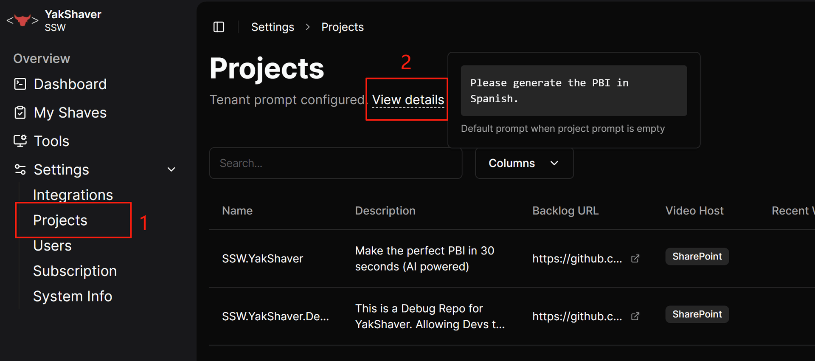
Task: Click the Dashboard terminal icon
Action: coord(20,84)
